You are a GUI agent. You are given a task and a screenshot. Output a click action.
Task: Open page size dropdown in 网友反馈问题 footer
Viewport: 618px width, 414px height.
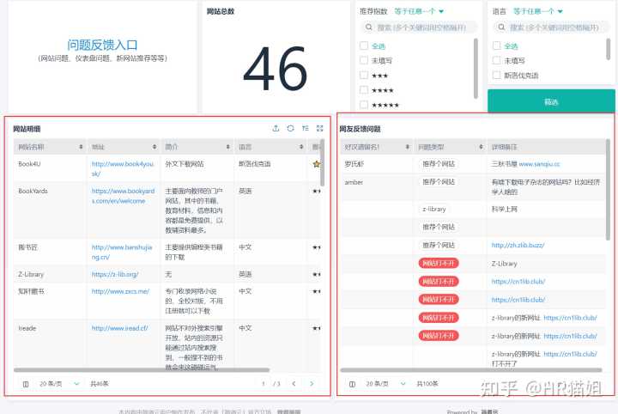385,384
